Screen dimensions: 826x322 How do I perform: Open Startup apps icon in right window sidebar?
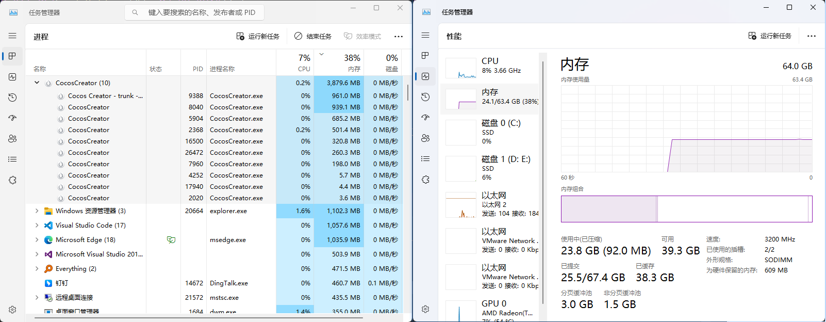click(x=425, y=117)
